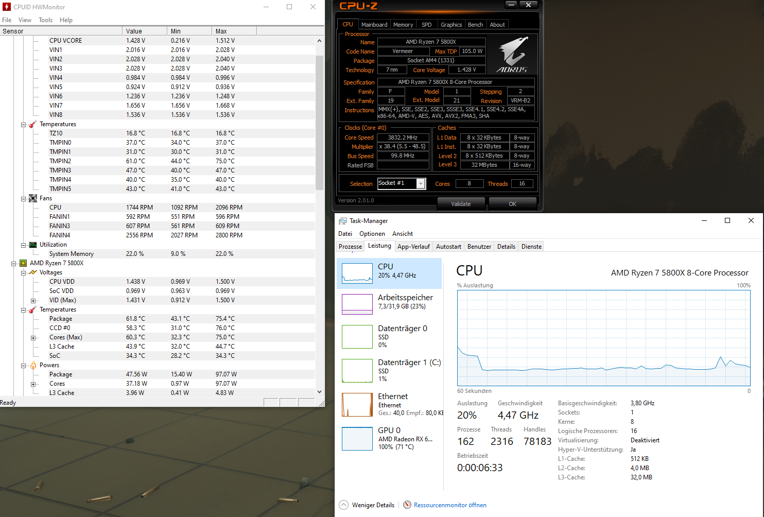
Task: Switch to the Autostart tab
Action: point(448,247)
